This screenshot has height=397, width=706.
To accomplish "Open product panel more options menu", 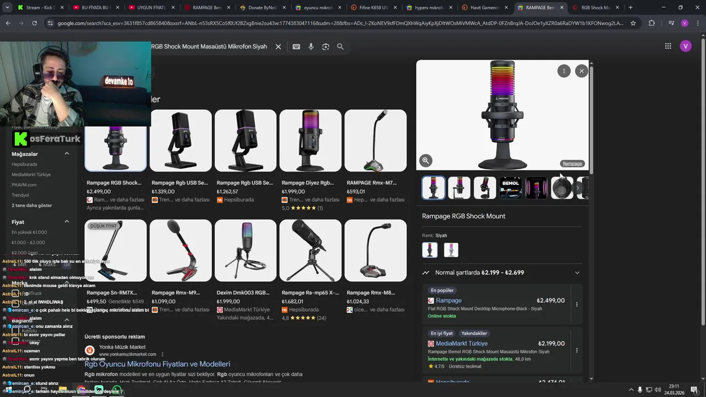I will point(564,71).
